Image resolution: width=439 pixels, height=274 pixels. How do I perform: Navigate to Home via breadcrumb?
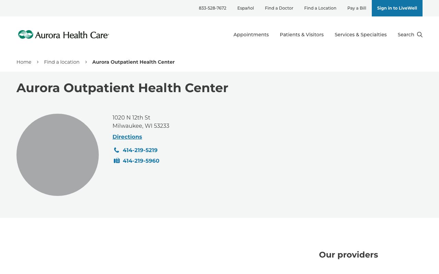[x=24, y=62]
